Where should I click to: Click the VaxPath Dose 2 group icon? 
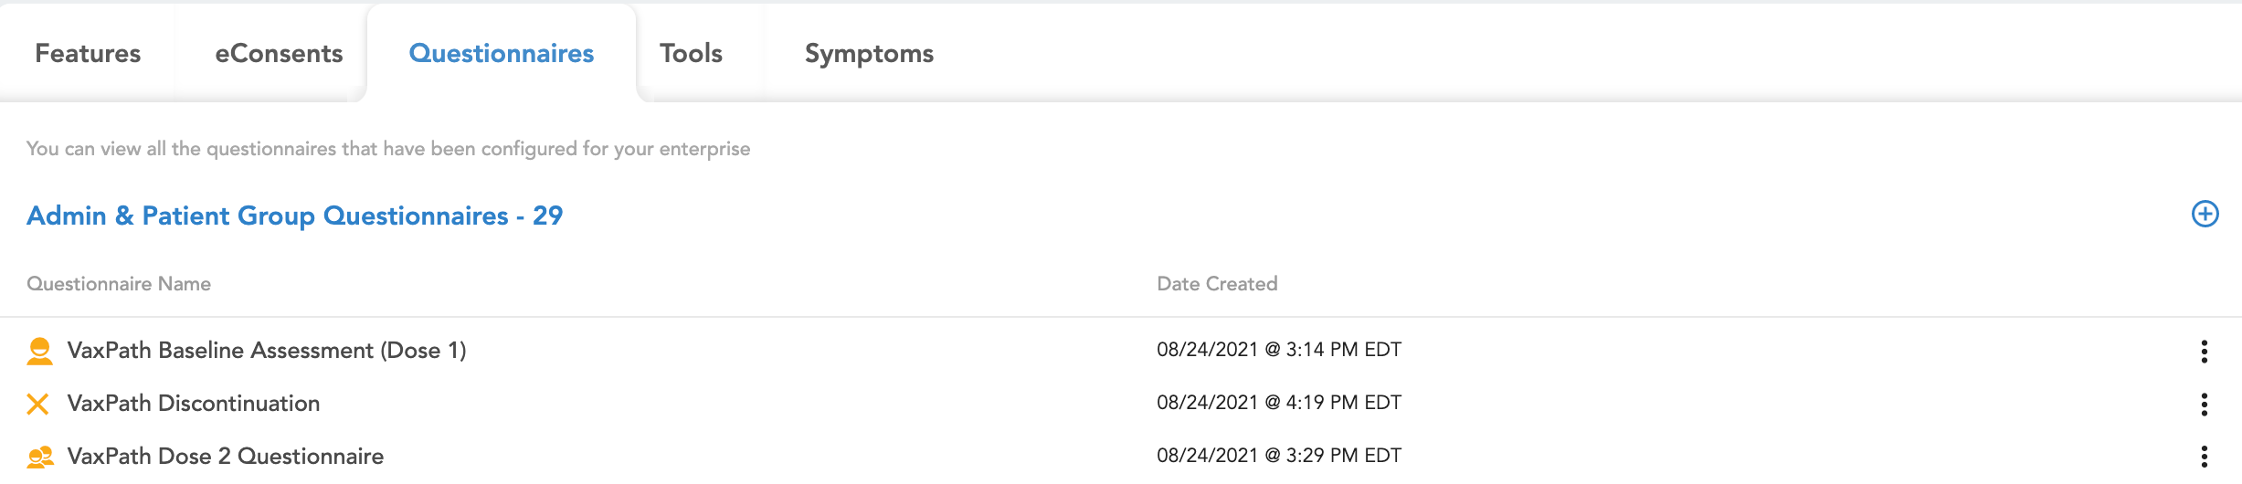39,457
